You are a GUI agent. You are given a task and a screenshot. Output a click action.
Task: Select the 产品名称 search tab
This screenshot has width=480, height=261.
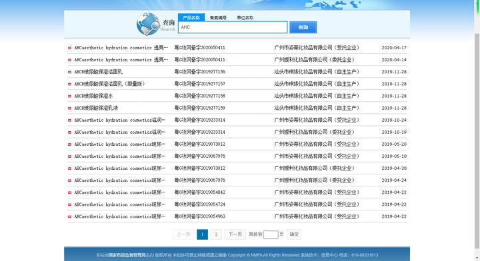(191, 17)
